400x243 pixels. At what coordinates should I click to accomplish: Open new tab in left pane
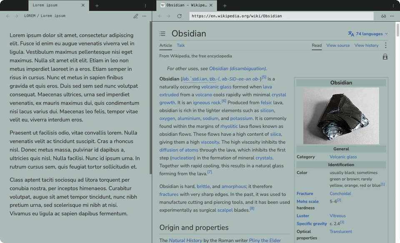97,5
